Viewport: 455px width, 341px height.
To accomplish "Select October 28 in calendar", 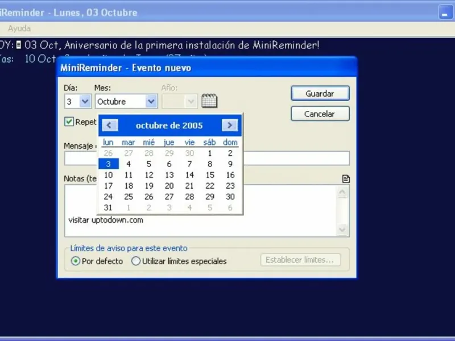I will point(189,197).
